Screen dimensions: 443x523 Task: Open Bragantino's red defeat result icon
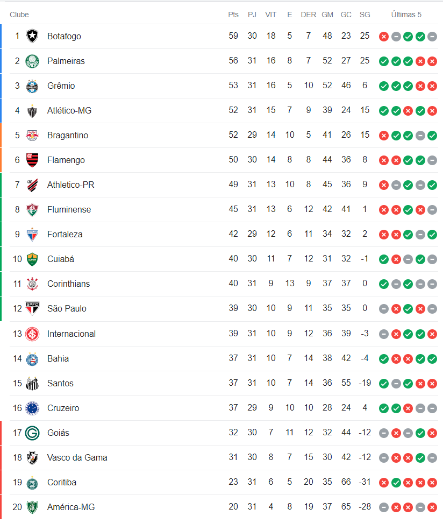click(x=383, y=135)
